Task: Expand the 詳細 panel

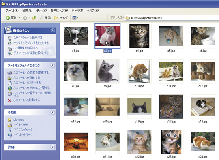Action: [x=52, y=147]
